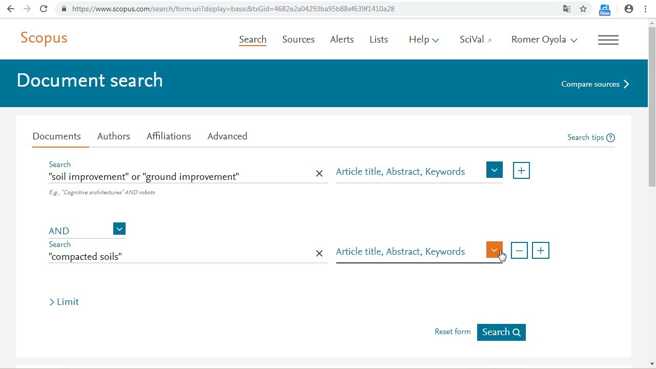The height and width of the screenshot is (369, 656).
Task: Click second row "Article title, Abstract, Keywords" text
Action: [400, 252]
